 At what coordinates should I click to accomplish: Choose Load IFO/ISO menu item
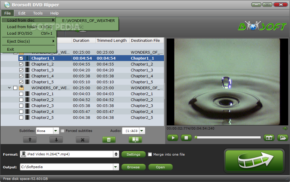click(x=28, y=33)
